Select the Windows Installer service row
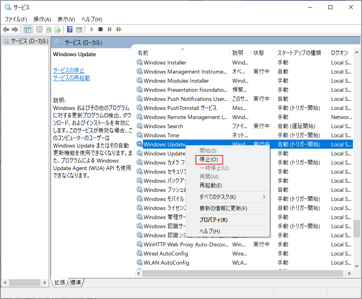Viewport: 362px width, 299px height. click(x=244, y=62)
